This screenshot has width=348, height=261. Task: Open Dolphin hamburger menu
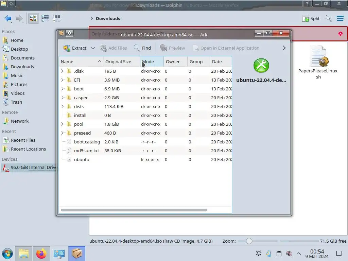coord(340,18)
